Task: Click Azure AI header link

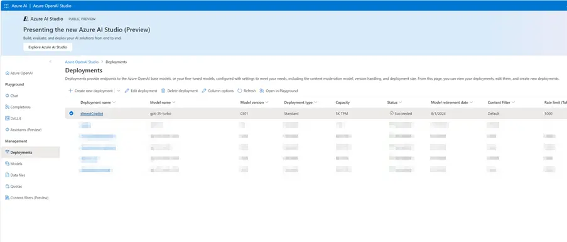Action: [x=19, y=6]
